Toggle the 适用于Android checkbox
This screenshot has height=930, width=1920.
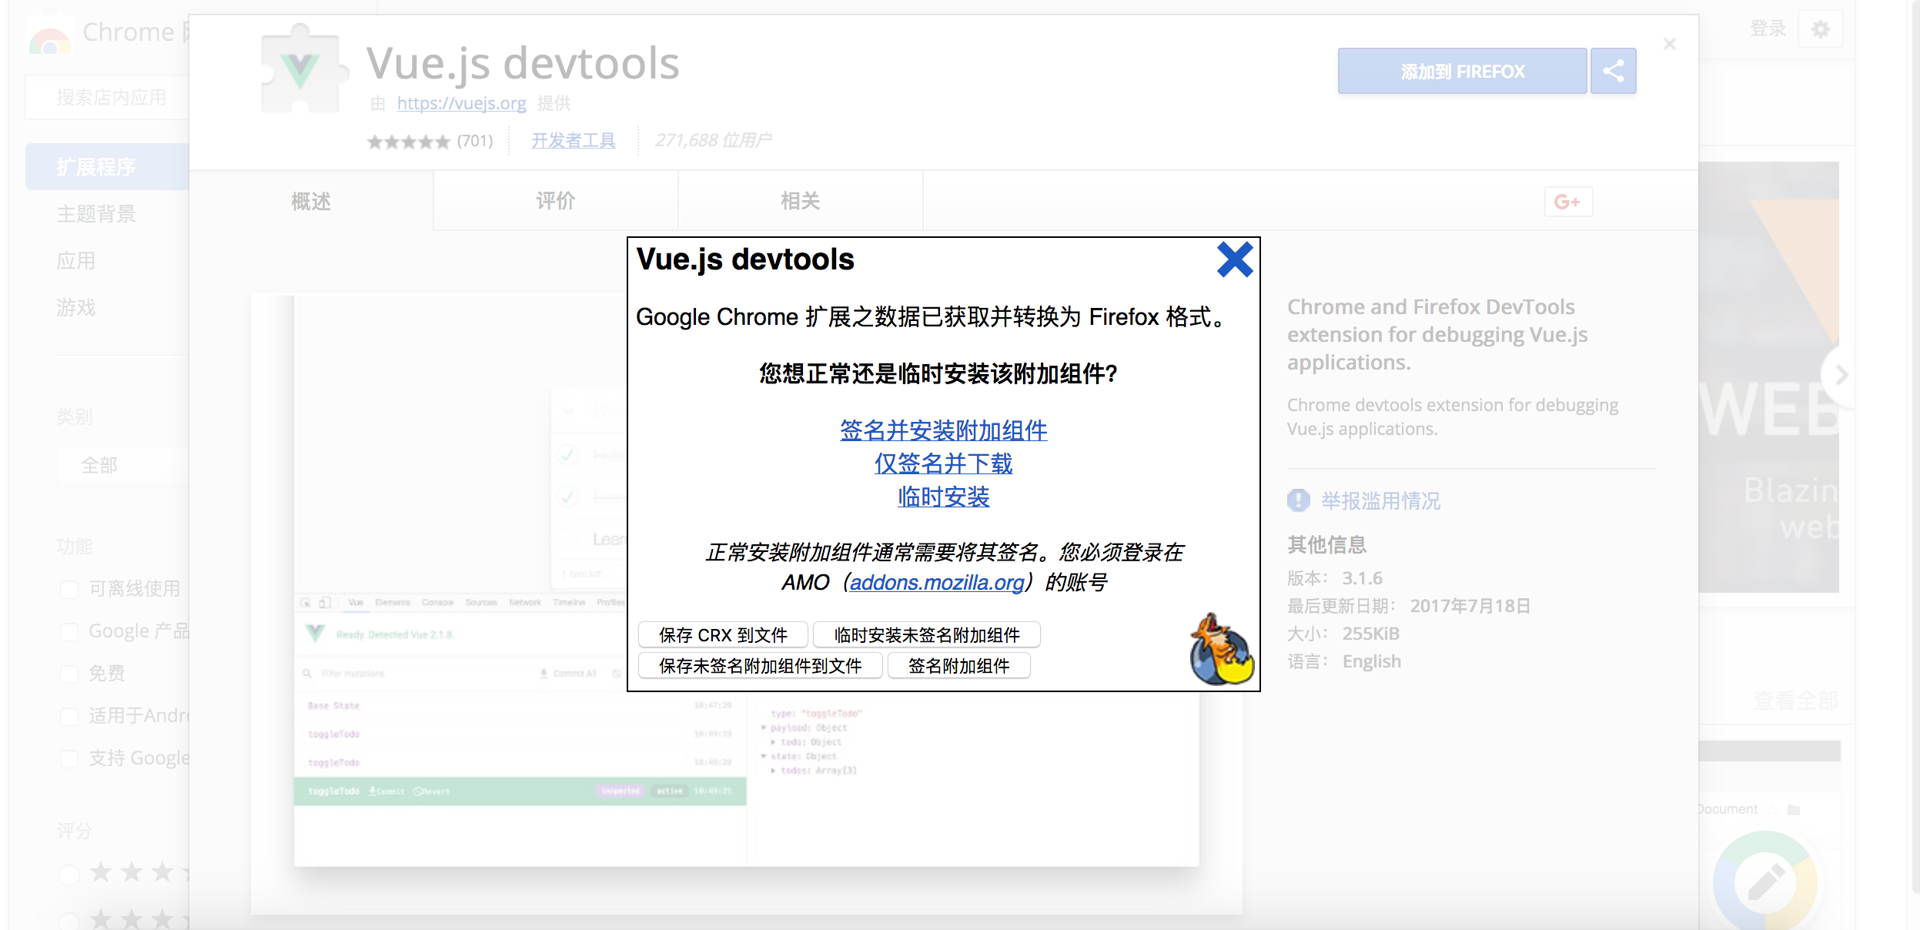(69, 717)
